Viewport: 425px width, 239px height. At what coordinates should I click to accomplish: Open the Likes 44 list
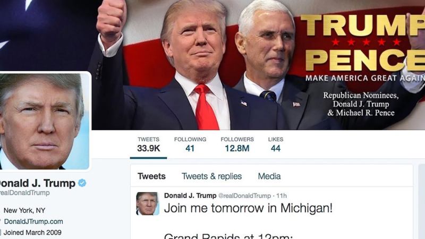276,144
